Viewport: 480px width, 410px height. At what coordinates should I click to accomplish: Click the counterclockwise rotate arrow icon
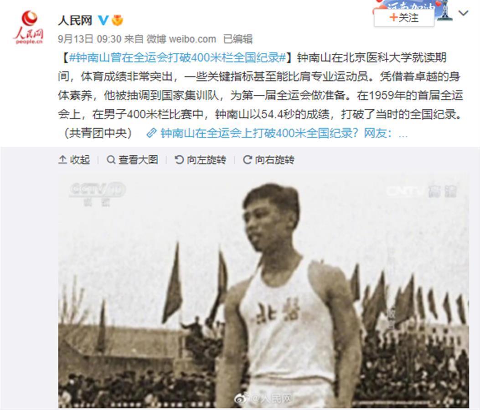click(x=179, y=160)
